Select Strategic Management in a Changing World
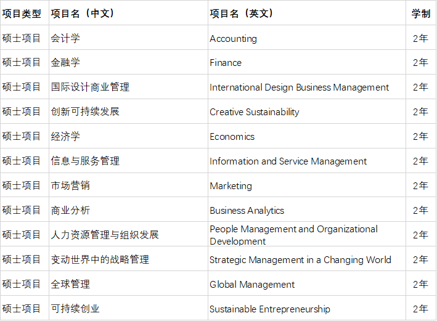The height and width of the screenshot is (321, 437). (x=300, y=260)
